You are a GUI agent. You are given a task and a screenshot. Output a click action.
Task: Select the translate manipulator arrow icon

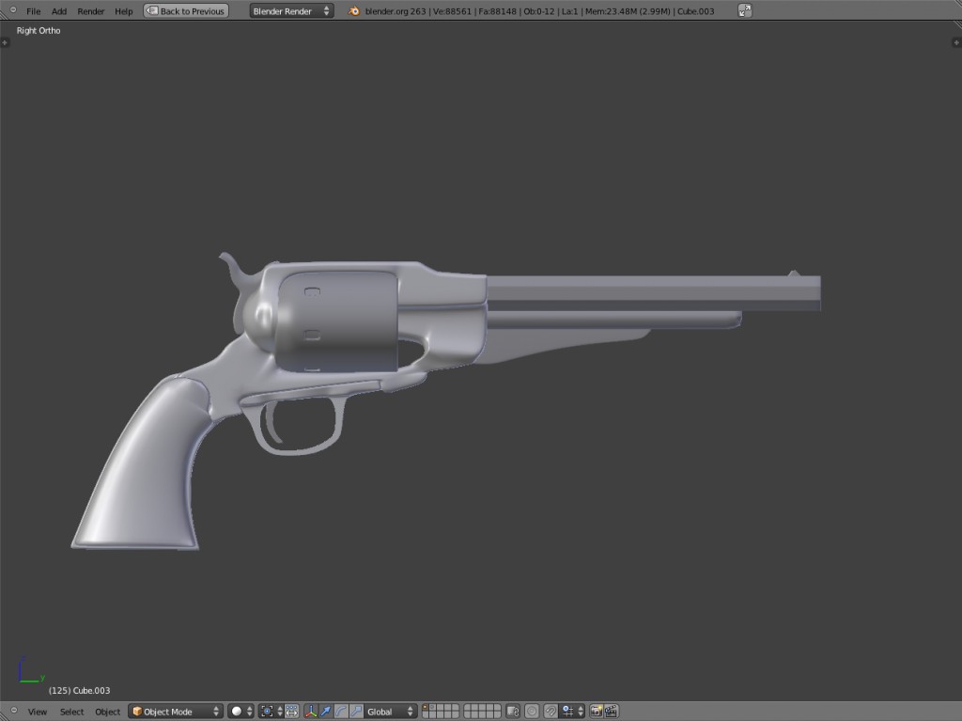(x=326, y=711)
